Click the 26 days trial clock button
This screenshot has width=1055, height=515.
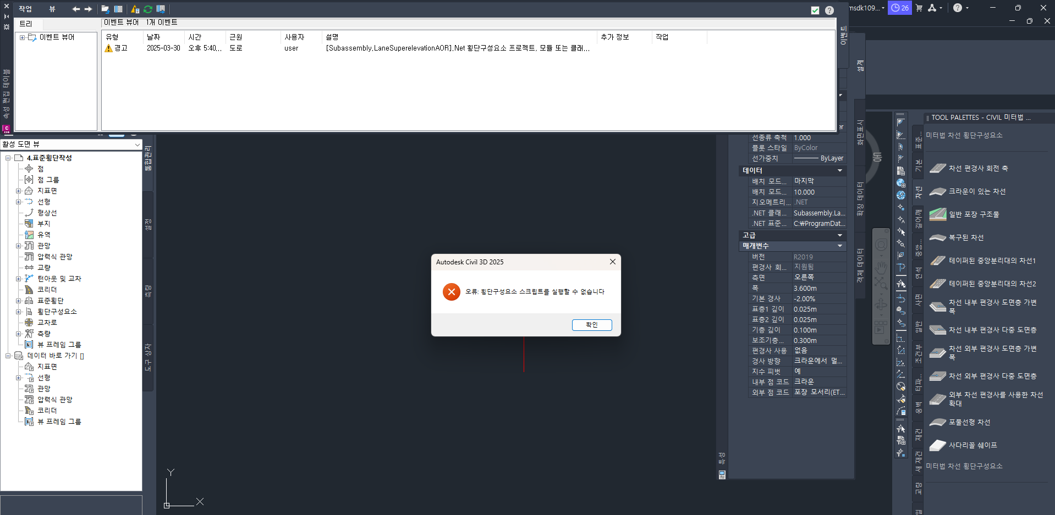point(900,8)
